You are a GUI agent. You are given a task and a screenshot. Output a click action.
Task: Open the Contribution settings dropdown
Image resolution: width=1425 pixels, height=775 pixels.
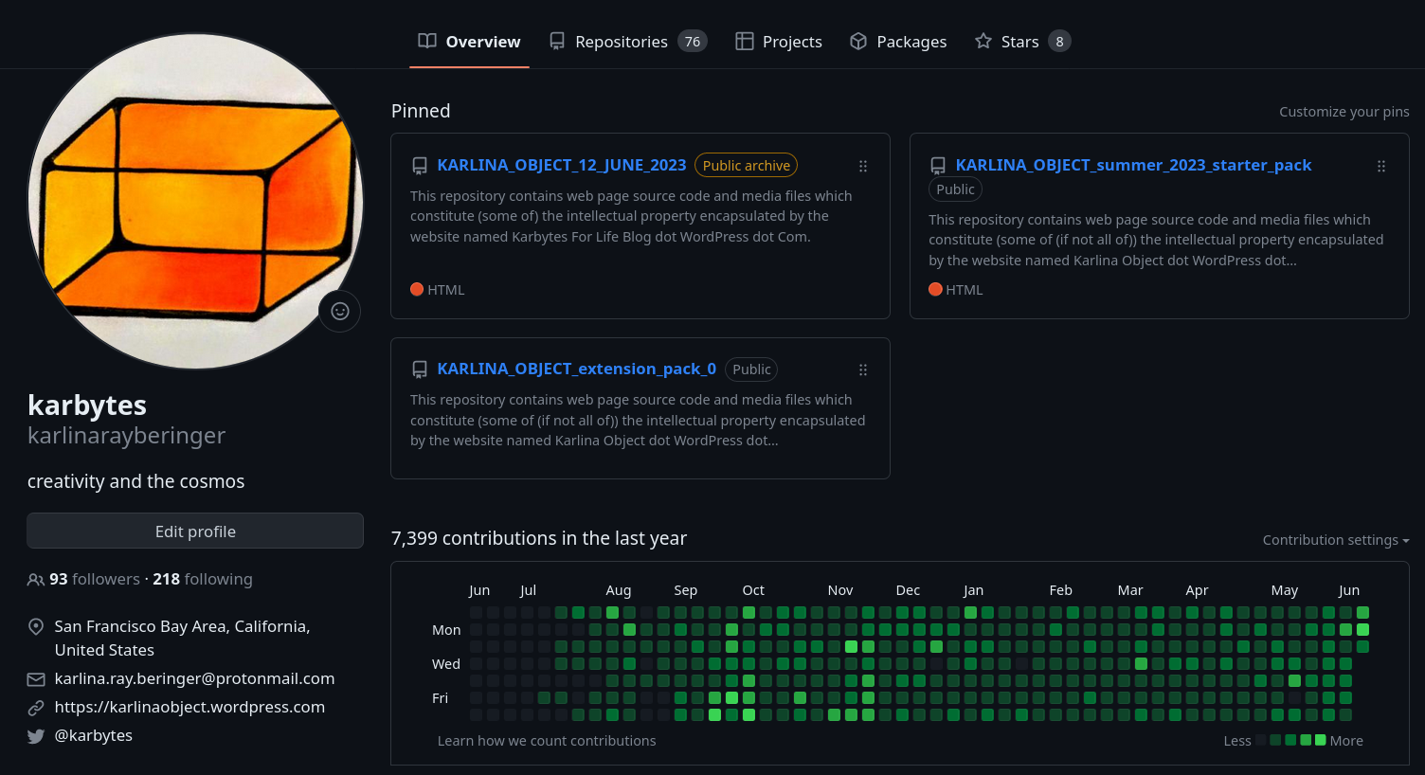[x=1336, y=540]
